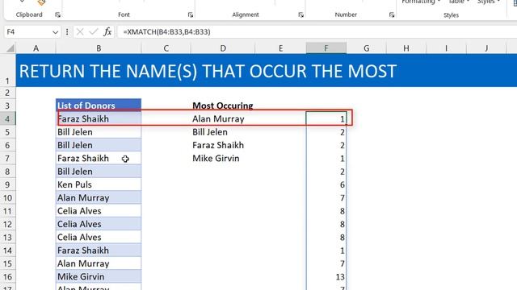Open the Number format dialog launcher

391,14
